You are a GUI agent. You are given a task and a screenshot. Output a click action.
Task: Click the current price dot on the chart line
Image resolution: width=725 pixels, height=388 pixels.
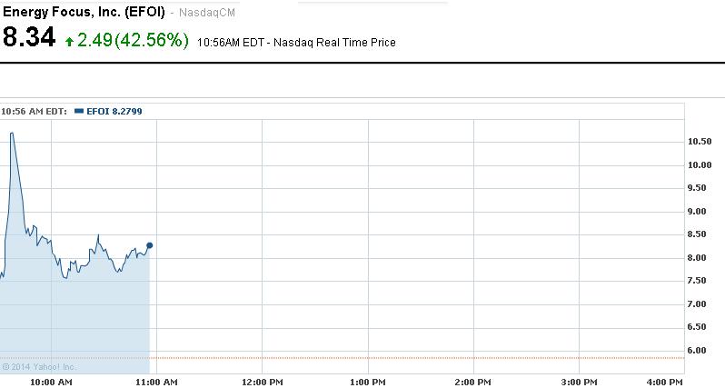tap(149, 245)
